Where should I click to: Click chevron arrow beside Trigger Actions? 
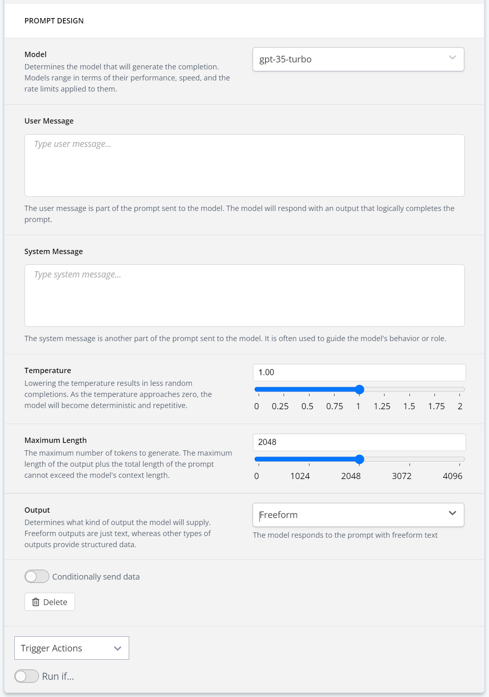point(118,649)
